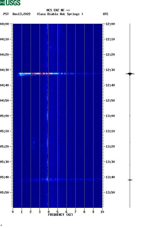This screenshot has height=228, width=141.
Task: Click the 12:40 UTC time label
Action: point(110,85)
